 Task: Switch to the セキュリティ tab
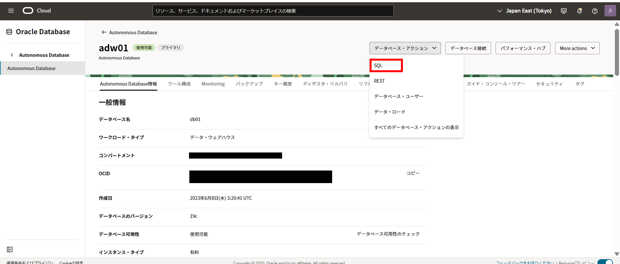tap(549, 84)
